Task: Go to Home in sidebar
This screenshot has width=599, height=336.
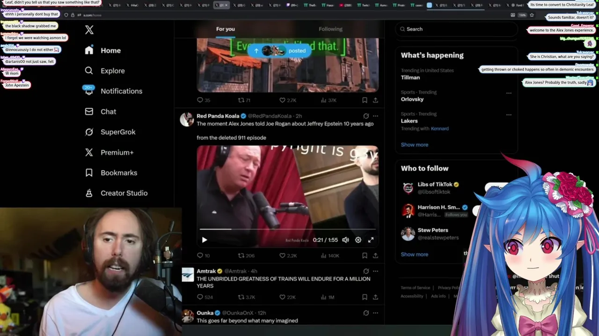Action: [102, 50]
